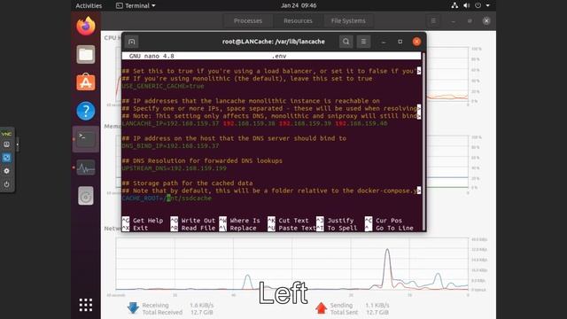Click the terminal search magnifier button
The width and height of the screenshot is (567, 319).
(x=346, y=42)
